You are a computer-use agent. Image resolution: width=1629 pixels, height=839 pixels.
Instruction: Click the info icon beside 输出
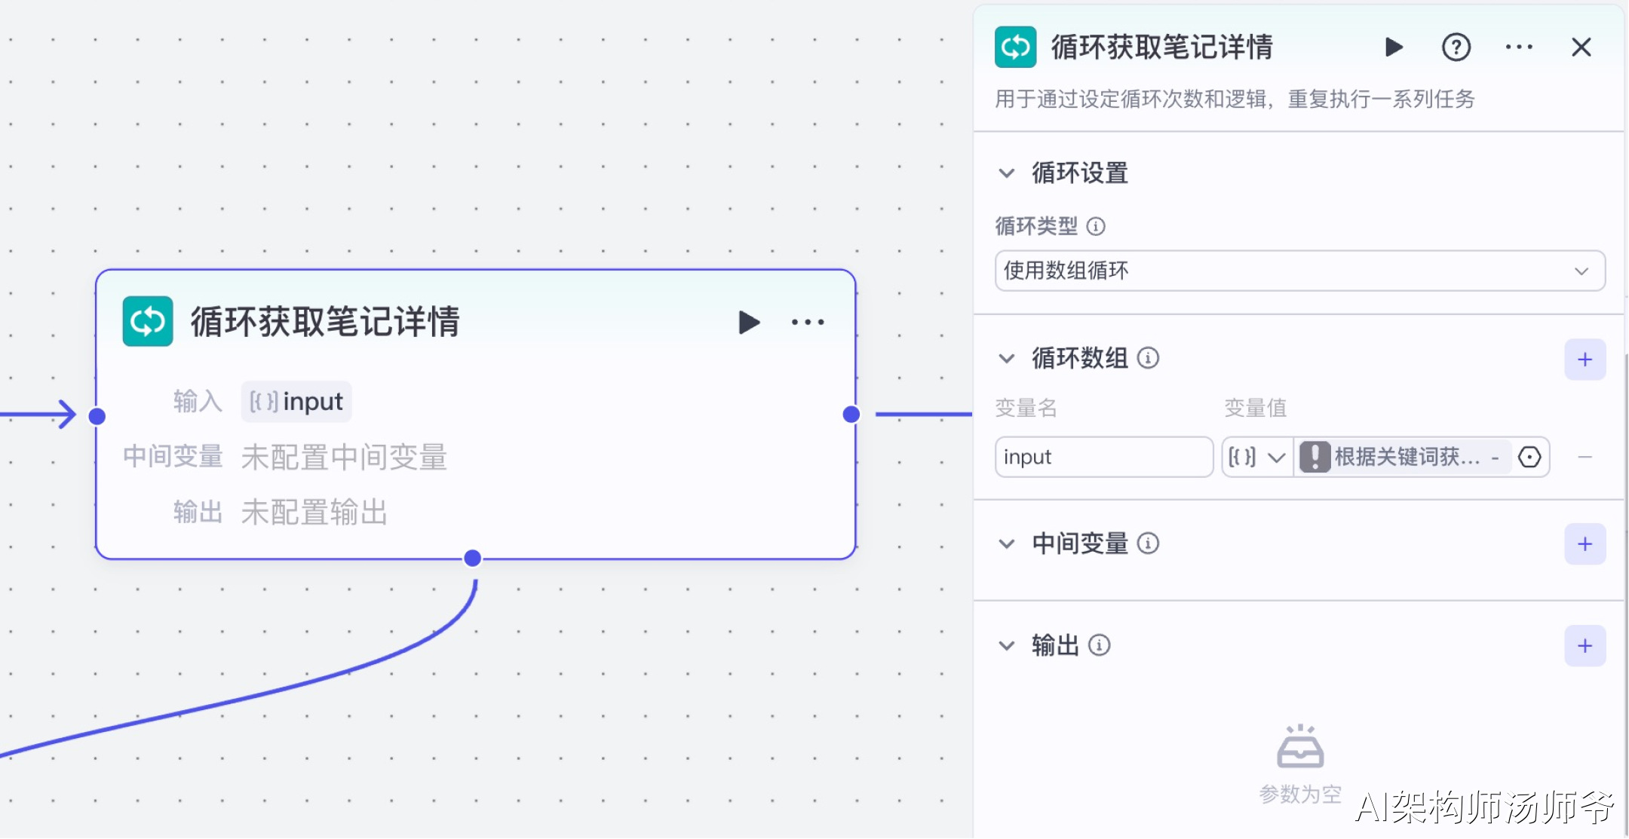(1100, 645)
